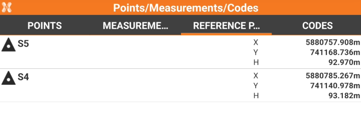This screenshot has height=121, width=361.
Task: Click S5 Y value 741168.736m
Action: 335,52
